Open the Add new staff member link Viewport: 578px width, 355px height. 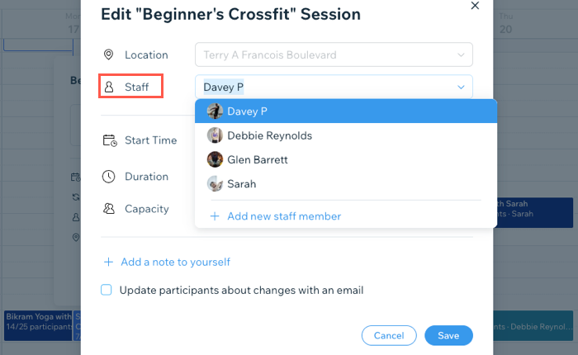(x=284, y=216)
